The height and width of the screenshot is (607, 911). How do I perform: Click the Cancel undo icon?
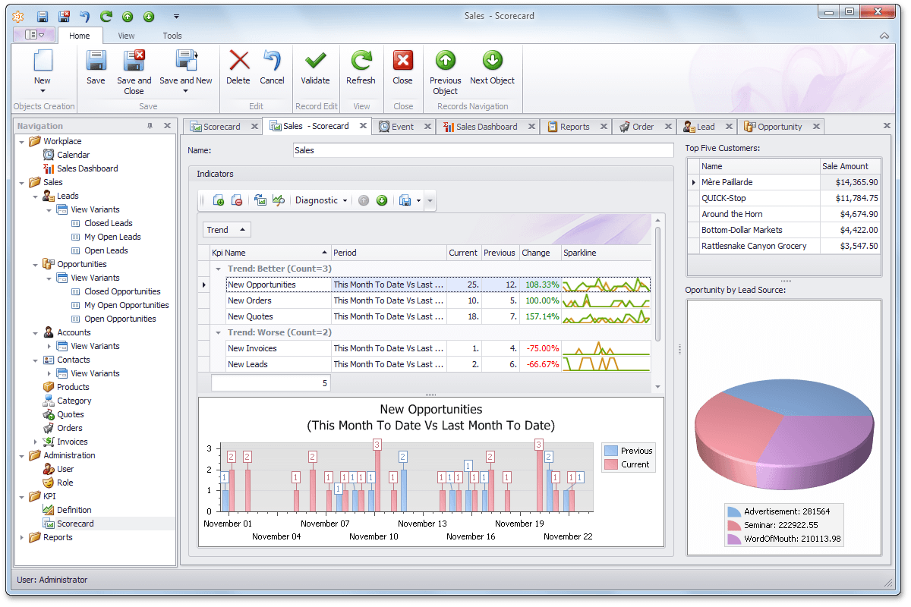[272, 61]
